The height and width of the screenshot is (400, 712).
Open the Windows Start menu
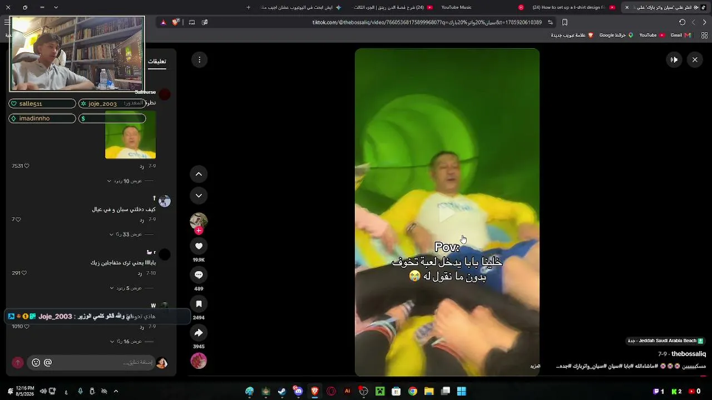tap(462, 391)
